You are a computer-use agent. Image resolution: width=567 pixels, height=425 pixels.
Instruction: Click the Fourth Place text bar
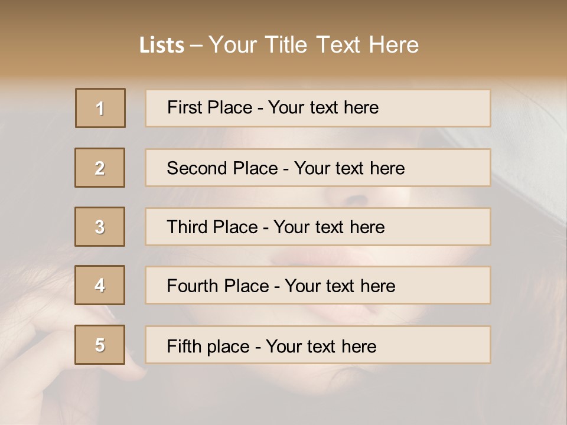[x=318, y=285]
